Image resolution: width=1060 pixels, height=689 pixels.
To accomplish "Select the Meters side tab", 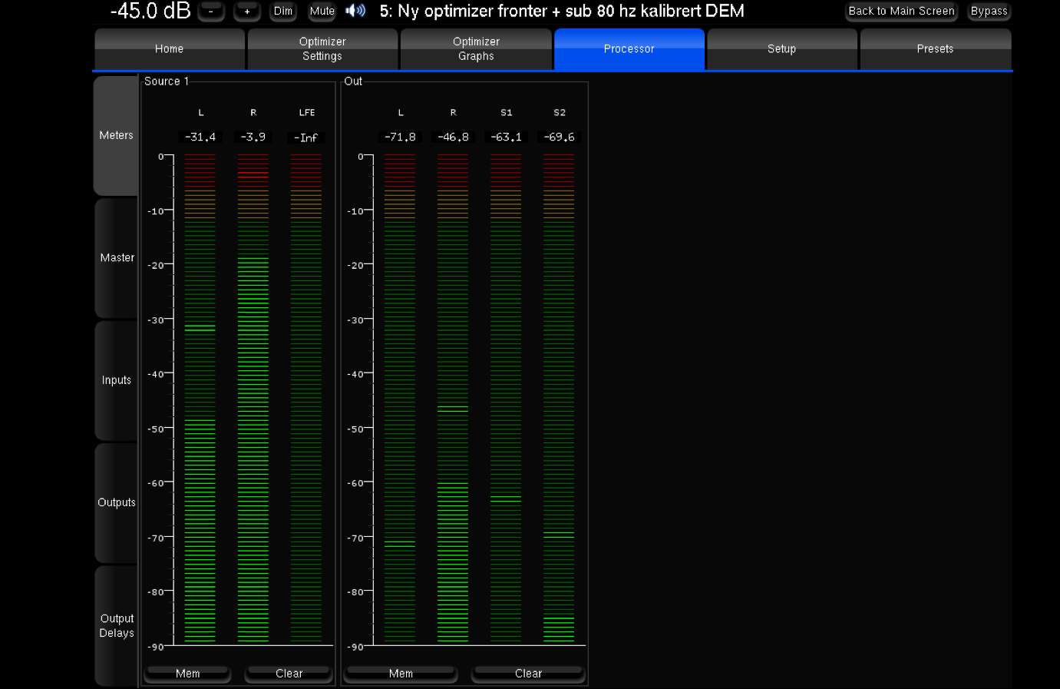I will [x=116, y=135].
